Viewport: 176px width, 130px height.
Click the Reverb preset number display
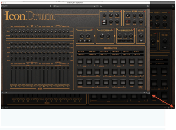click(x=128, y=21)
